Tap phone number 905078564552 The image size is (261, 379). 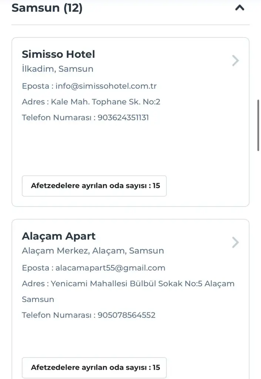point(127,315)
